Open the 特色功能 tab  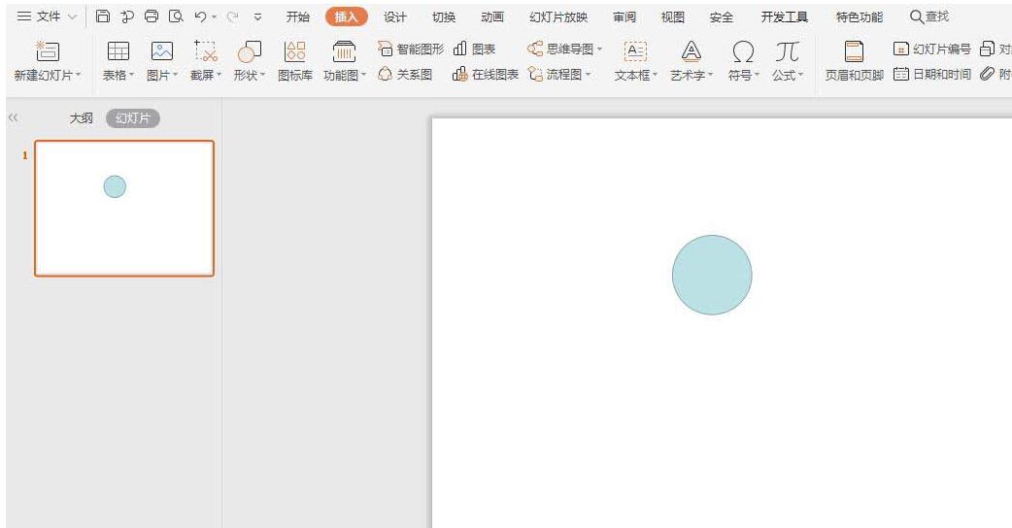point(860,16)
